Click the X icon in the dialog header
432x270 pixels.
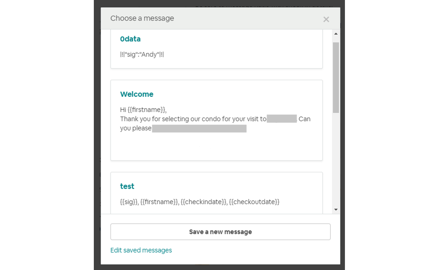point(326,19)
